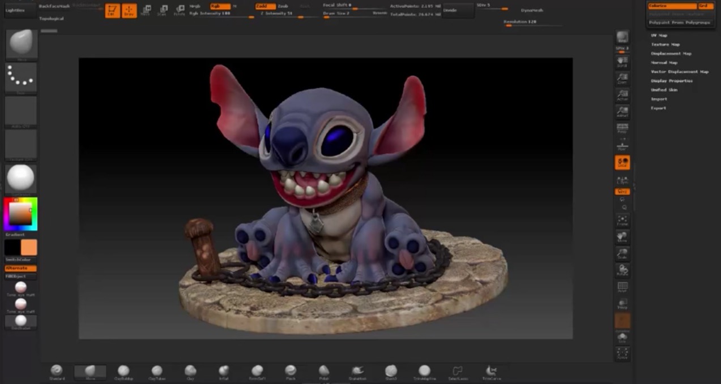Enable Draw mode on the top toolbar
The image size is (721, 384).
coord(129,10)
